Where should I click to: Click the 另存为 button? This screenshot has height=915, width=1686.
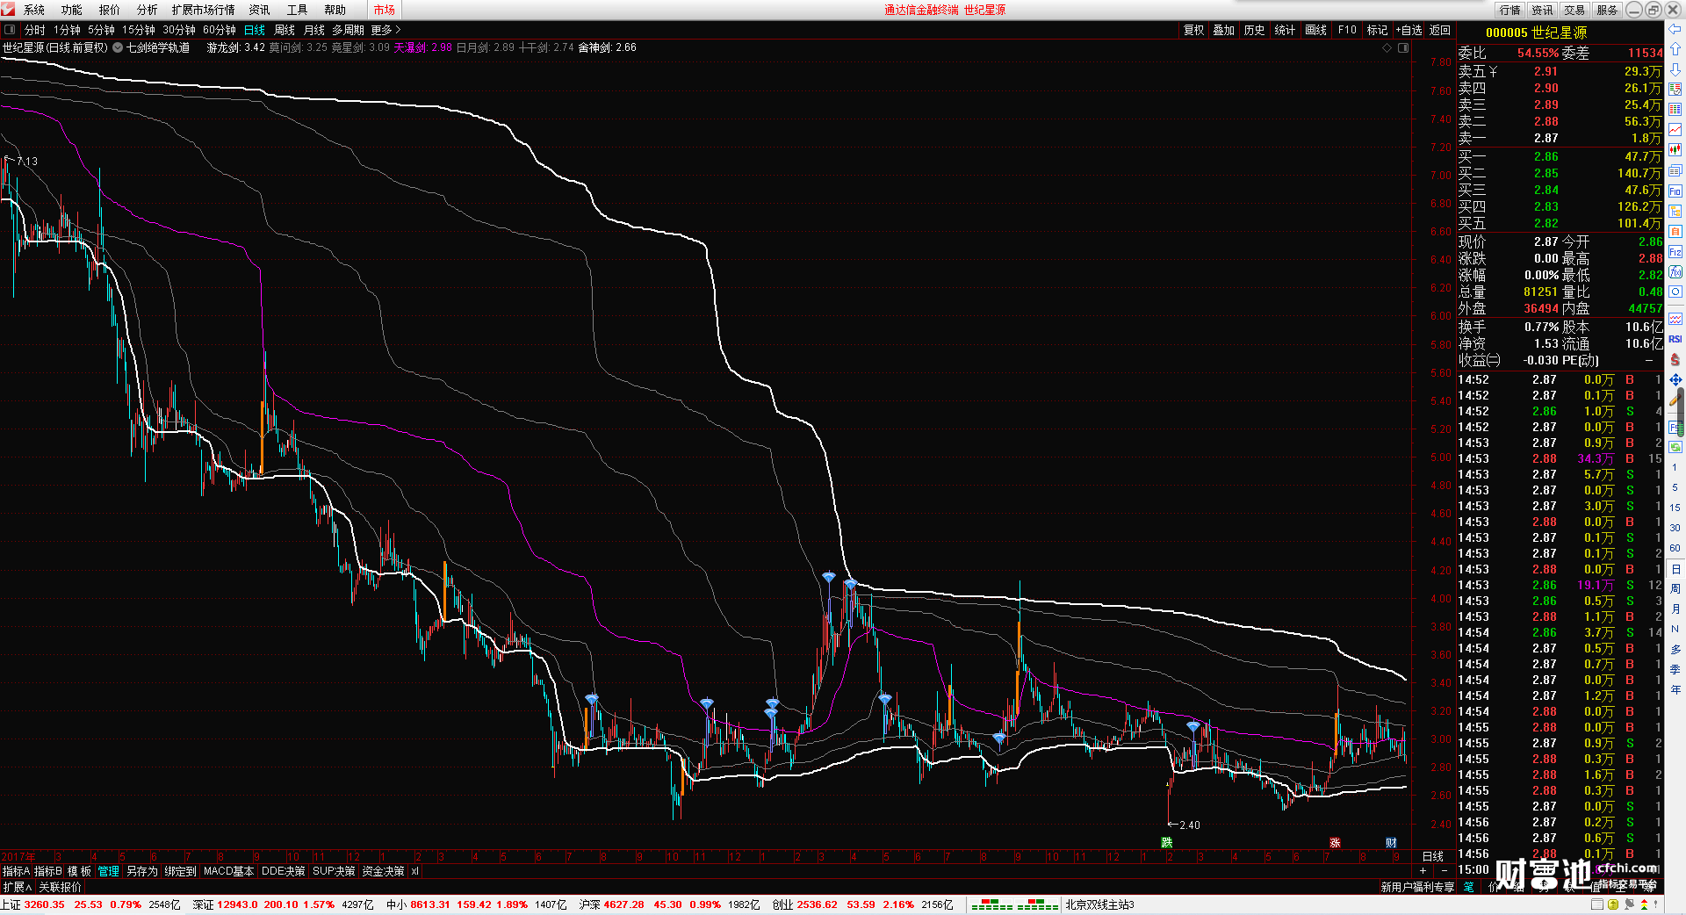pos(142,871)
